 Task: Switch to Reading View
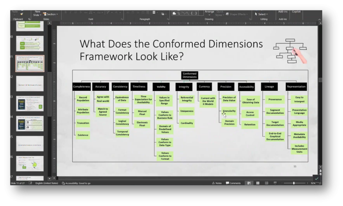pos(266,183)
